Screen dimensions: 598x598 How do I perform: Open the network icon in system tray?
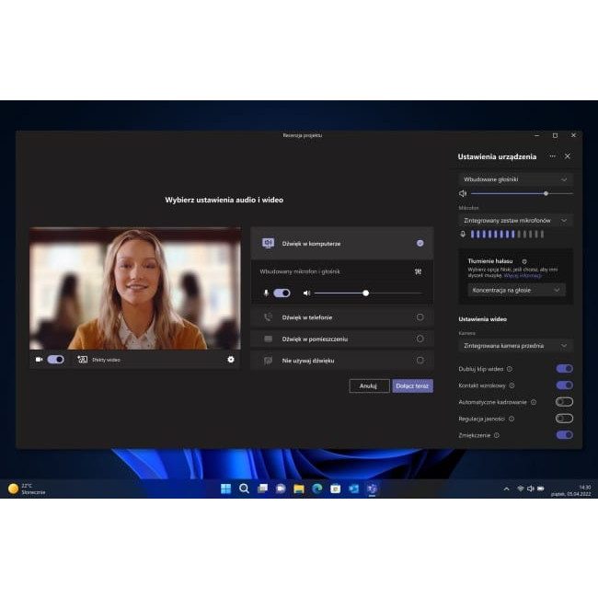click(520, 489)
